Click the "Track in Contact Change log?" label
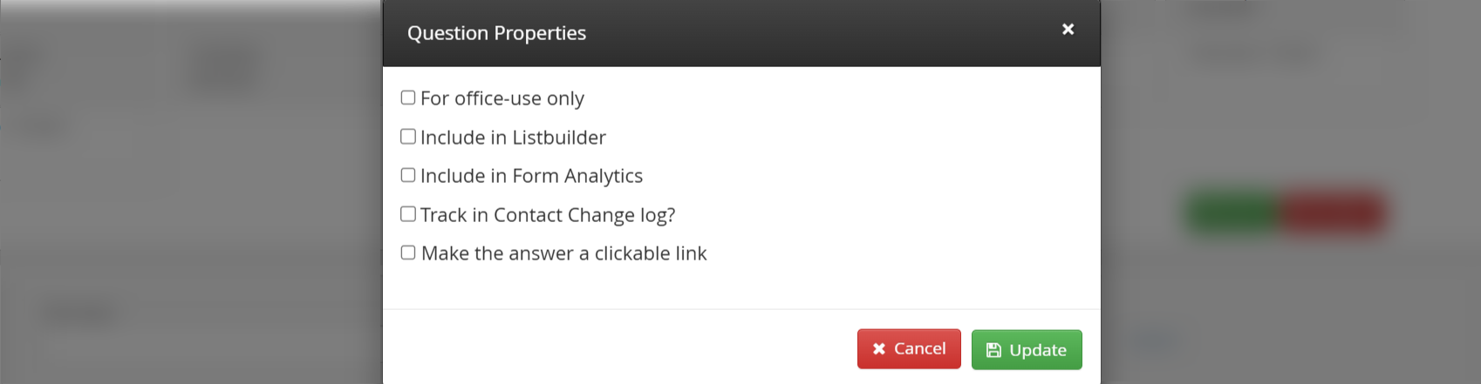Image resolution: width=1481 pixels, height=384 pixels. [548, 215]
